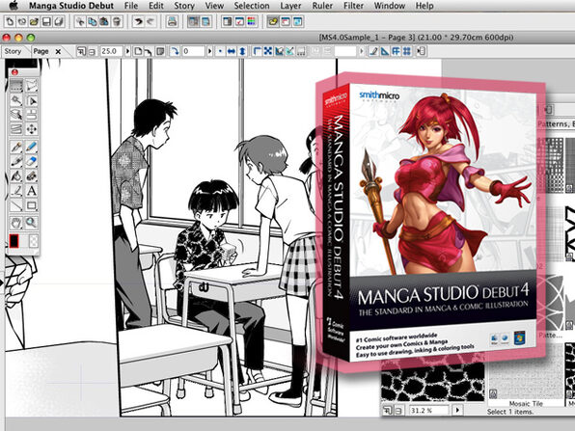Open dropdown arrow beside empty page toolbar field

coord(362,51)
